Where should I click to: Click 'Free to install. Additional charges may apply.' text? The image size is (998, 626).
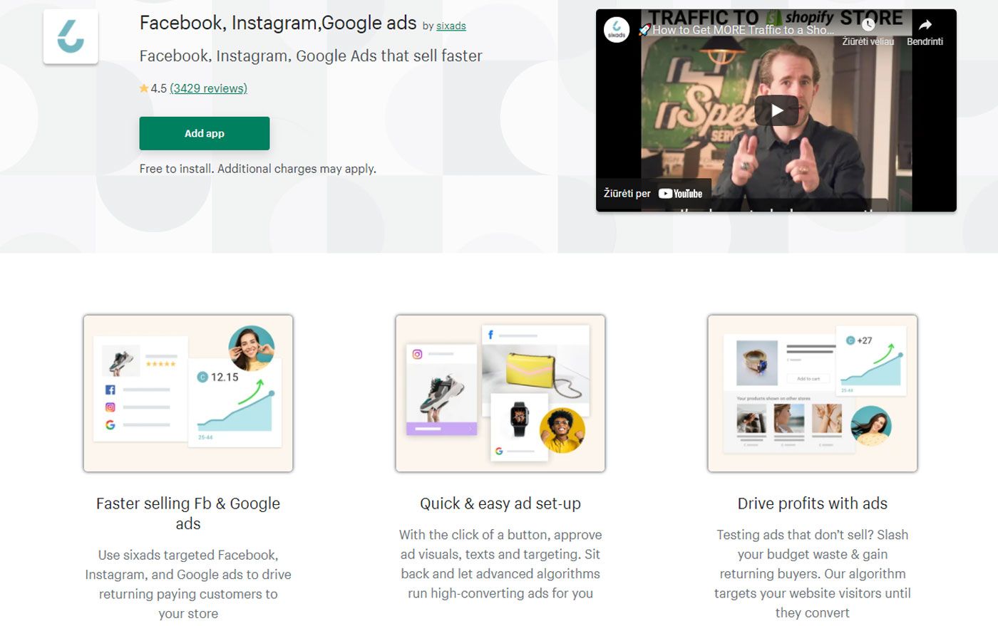[258, 169]
